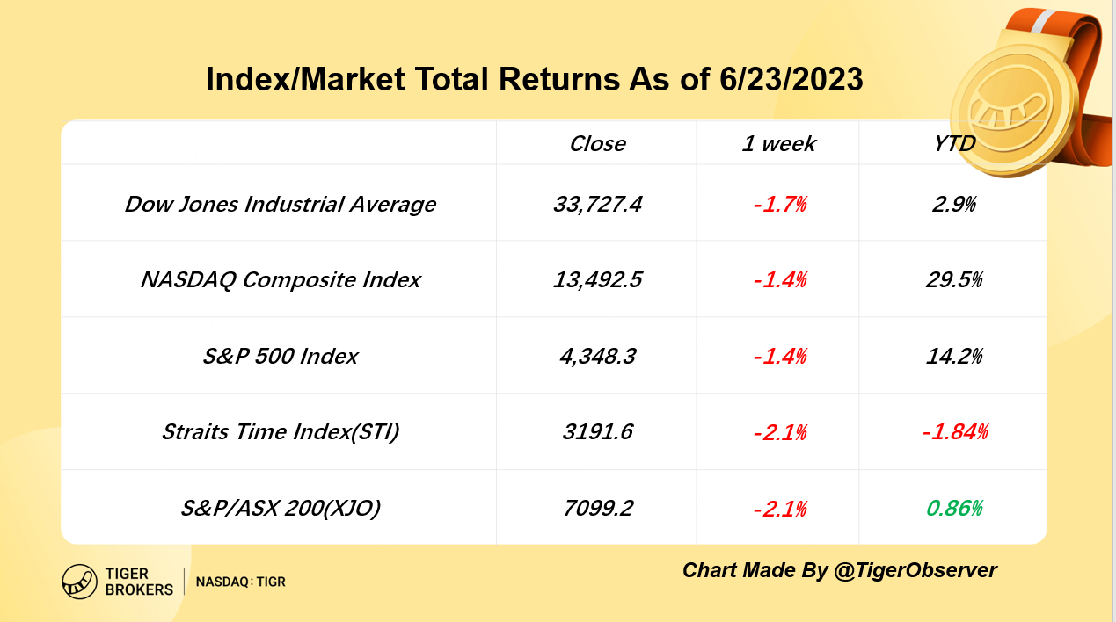The width and height of the screenshot is (1116, 622).
Task: Select the 1 week column header
Action: (778, 144)
